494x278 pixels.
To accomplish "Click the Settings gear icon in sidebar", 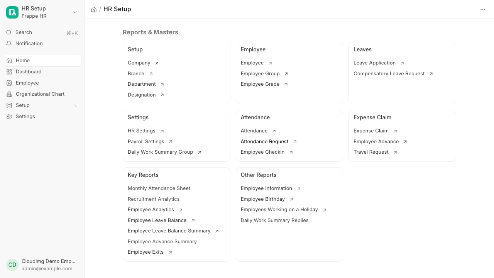I will click(9, 117).
